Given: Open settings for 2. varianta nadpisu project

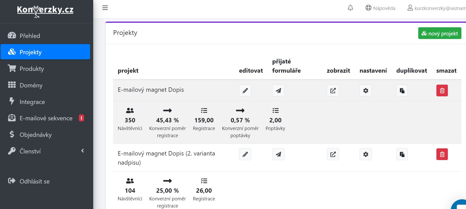Looking at the screenshot, I should [366, 154].
